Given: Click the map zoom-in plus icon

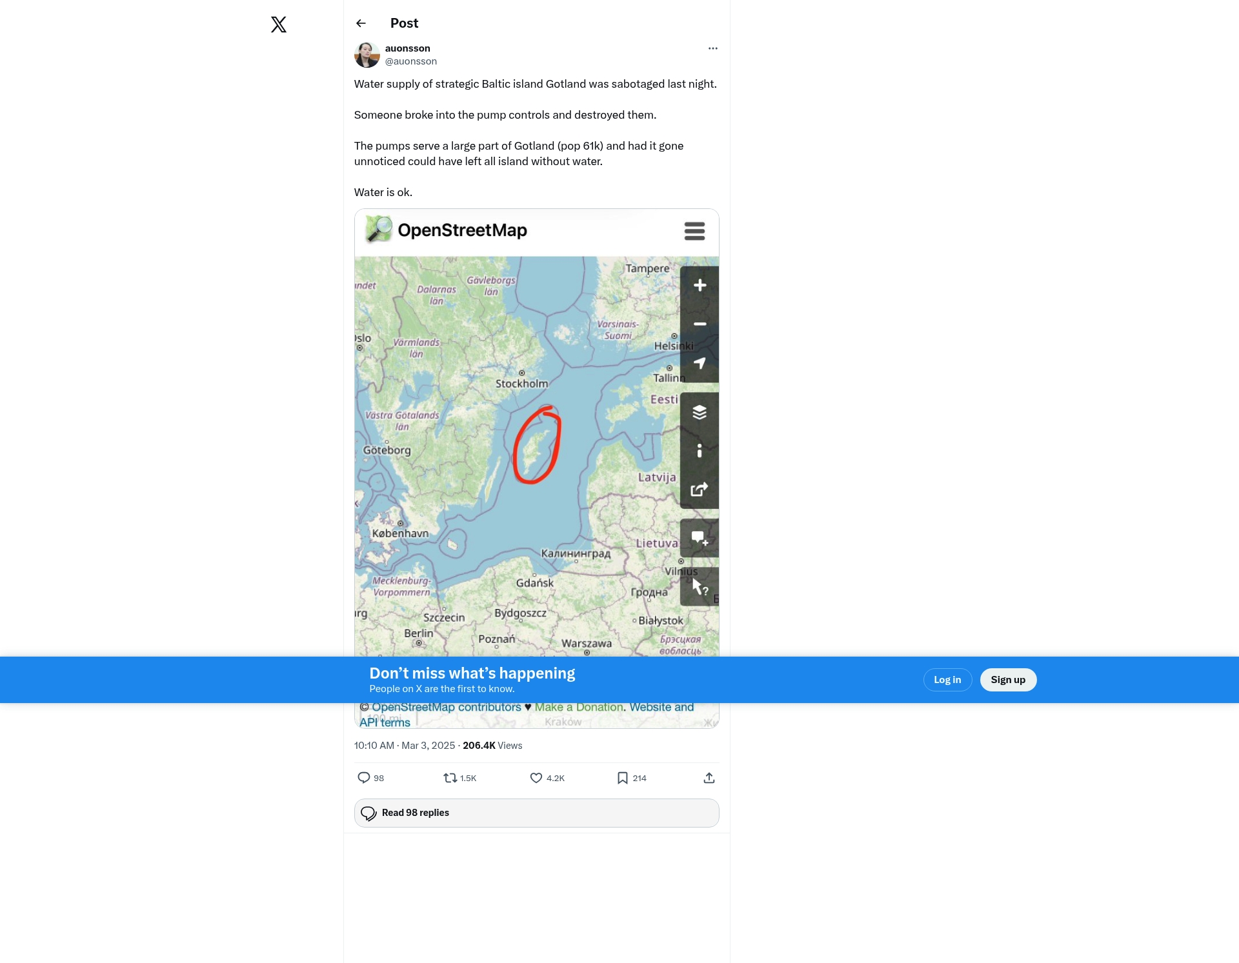Looking at the screenshot, I should click(700, 285).
